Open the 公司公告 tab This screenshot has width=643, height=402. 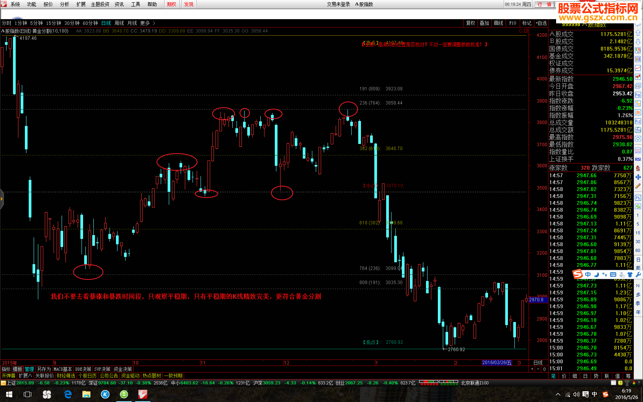click(x=109, y=376)
